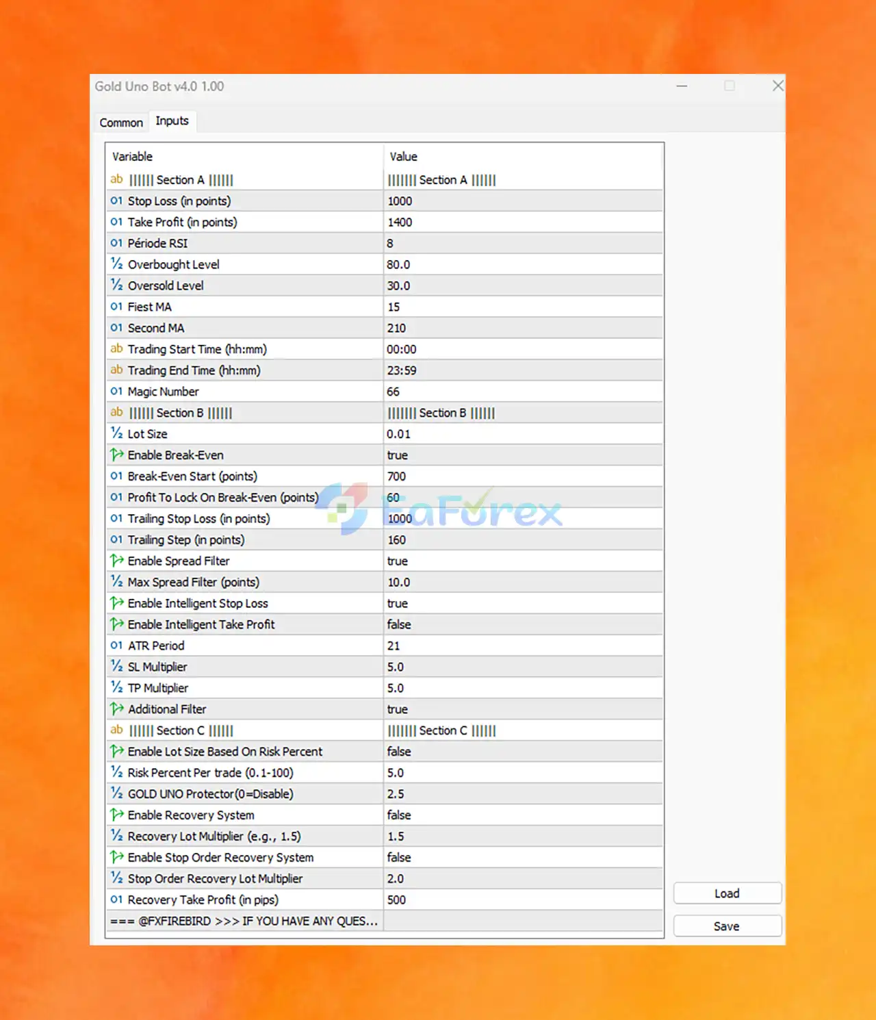Image resolution: width=876 pixels, height=1020 pixels.
Task: Click the integer icon beside ATR Period
Action: (x=116, y=646)
